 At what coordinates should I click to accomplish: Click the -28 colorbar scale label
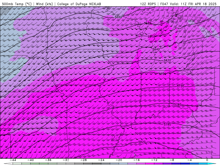(84, 160)
